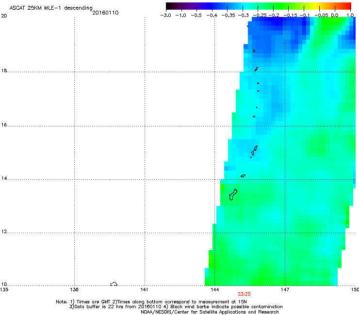The height and width of the screenshot is (315, 359).
Task: Click latitude label 20
Action: [4, 16]
